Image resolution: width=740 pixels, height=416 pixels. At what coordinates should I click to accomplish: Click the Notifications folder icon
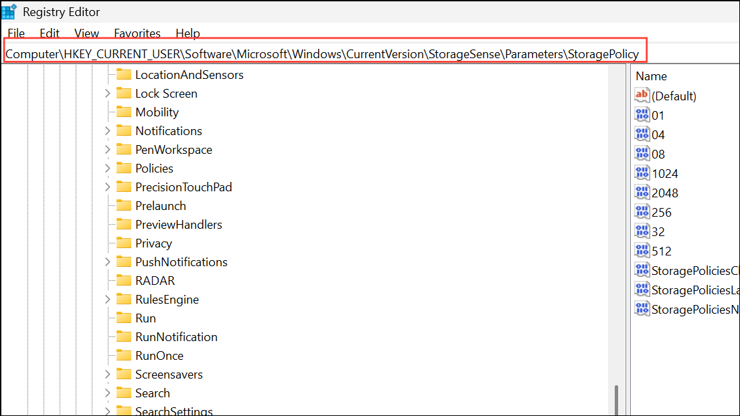pos(124,130)
